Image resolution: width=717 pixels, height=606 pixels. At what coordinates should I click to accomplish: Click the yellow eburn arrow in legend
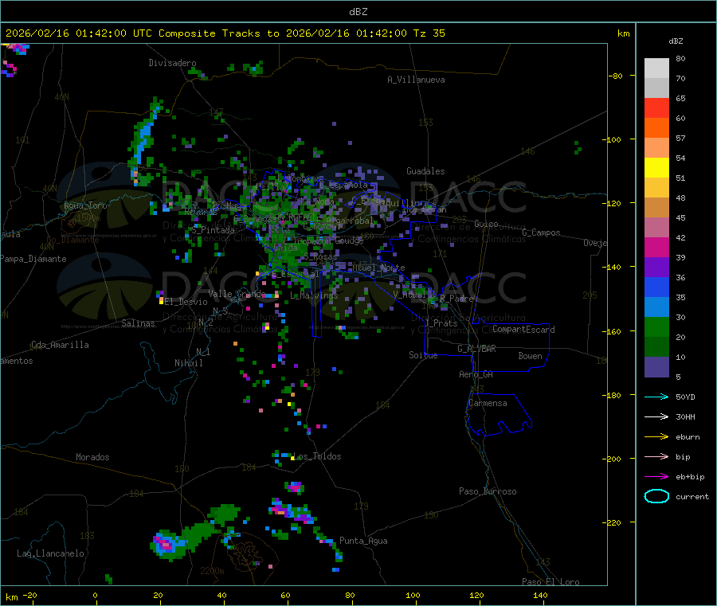tap(656, 437)
